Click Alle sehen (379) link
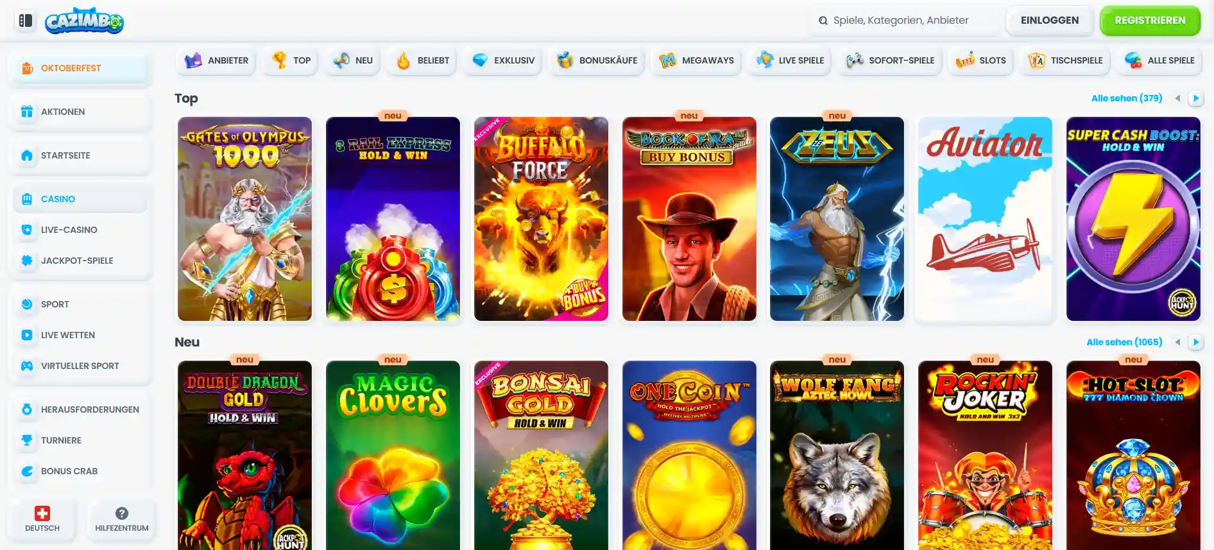This screenshot has width=1214, height=550. click(1127, 98)
